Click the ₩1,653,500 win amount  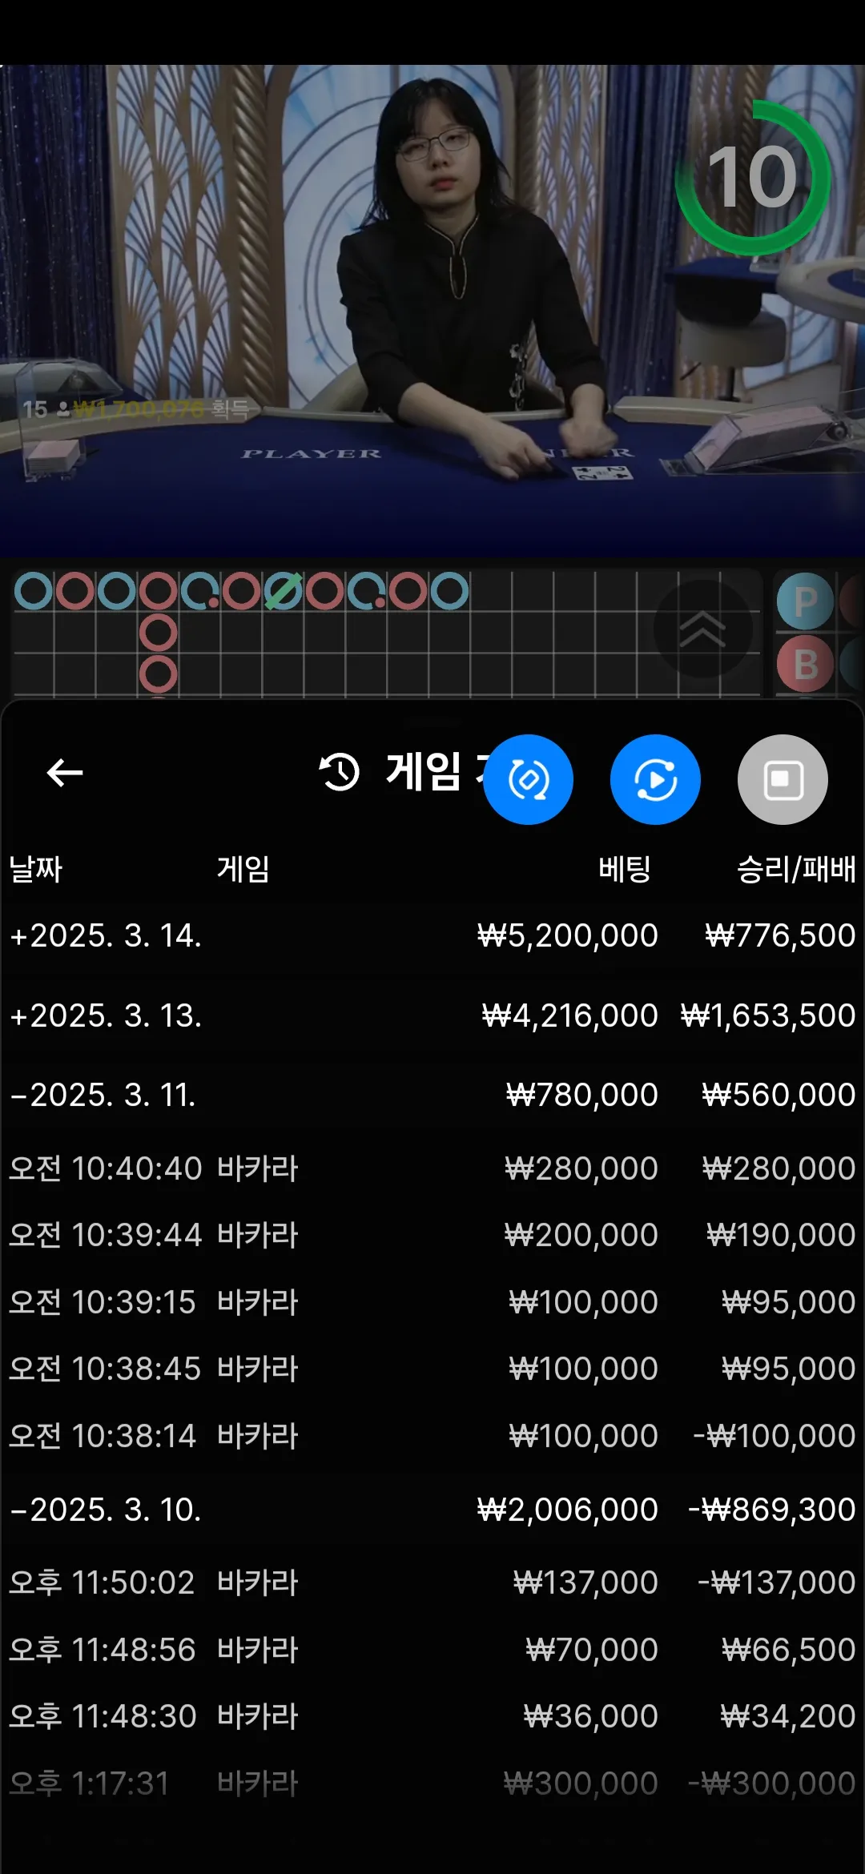pos(768,1015)
